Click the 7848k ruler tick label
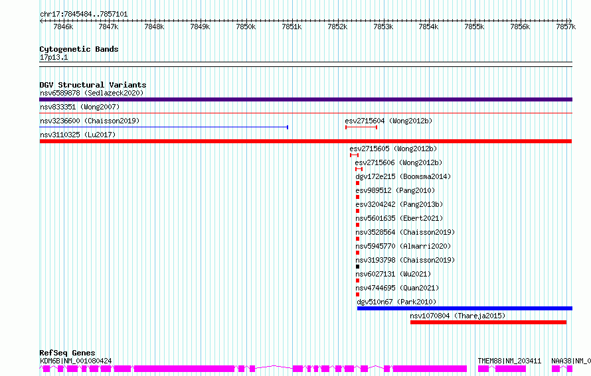The image size is (591, 376). click(x=154, y=27)
